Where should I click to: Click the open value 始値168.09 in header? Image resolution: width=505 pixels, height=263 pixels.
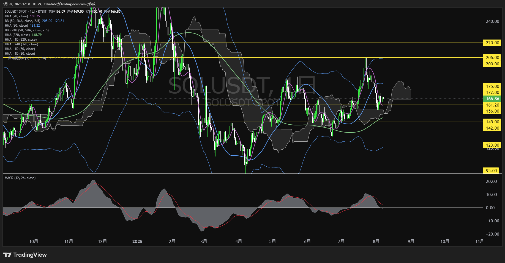(x=57, y=12)
